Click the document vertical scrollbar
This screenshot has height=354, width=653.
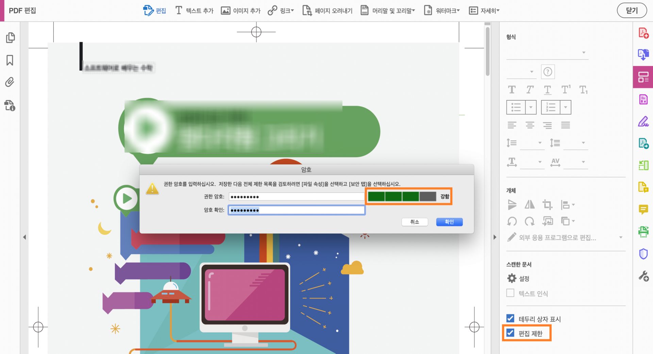pos(488,51)
